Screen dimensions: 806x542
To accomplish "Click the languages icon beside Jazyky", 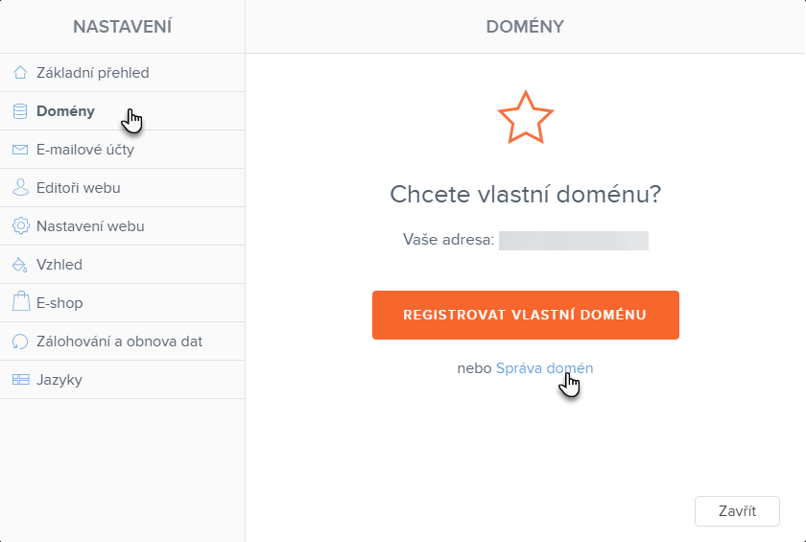I will [20, 380].
